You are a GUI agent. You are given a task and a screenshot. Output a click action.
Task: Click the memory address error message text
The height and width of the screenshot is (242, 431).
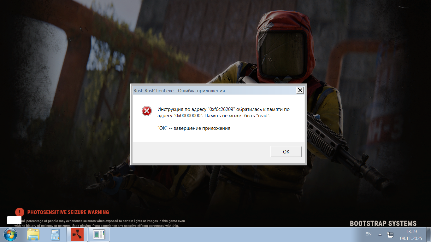click(223, 112)
